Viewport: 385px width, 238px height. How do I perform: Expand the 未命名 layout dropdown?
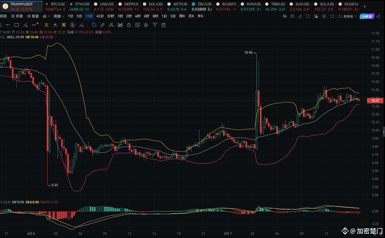(348, 16)
